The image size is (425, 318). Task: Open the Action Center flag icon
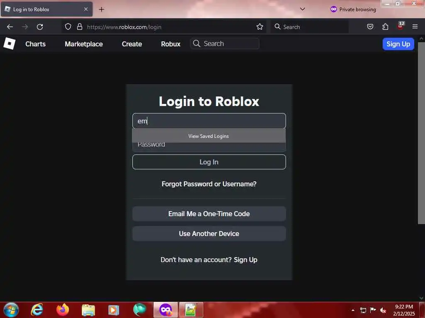click(x=373, y=310)
